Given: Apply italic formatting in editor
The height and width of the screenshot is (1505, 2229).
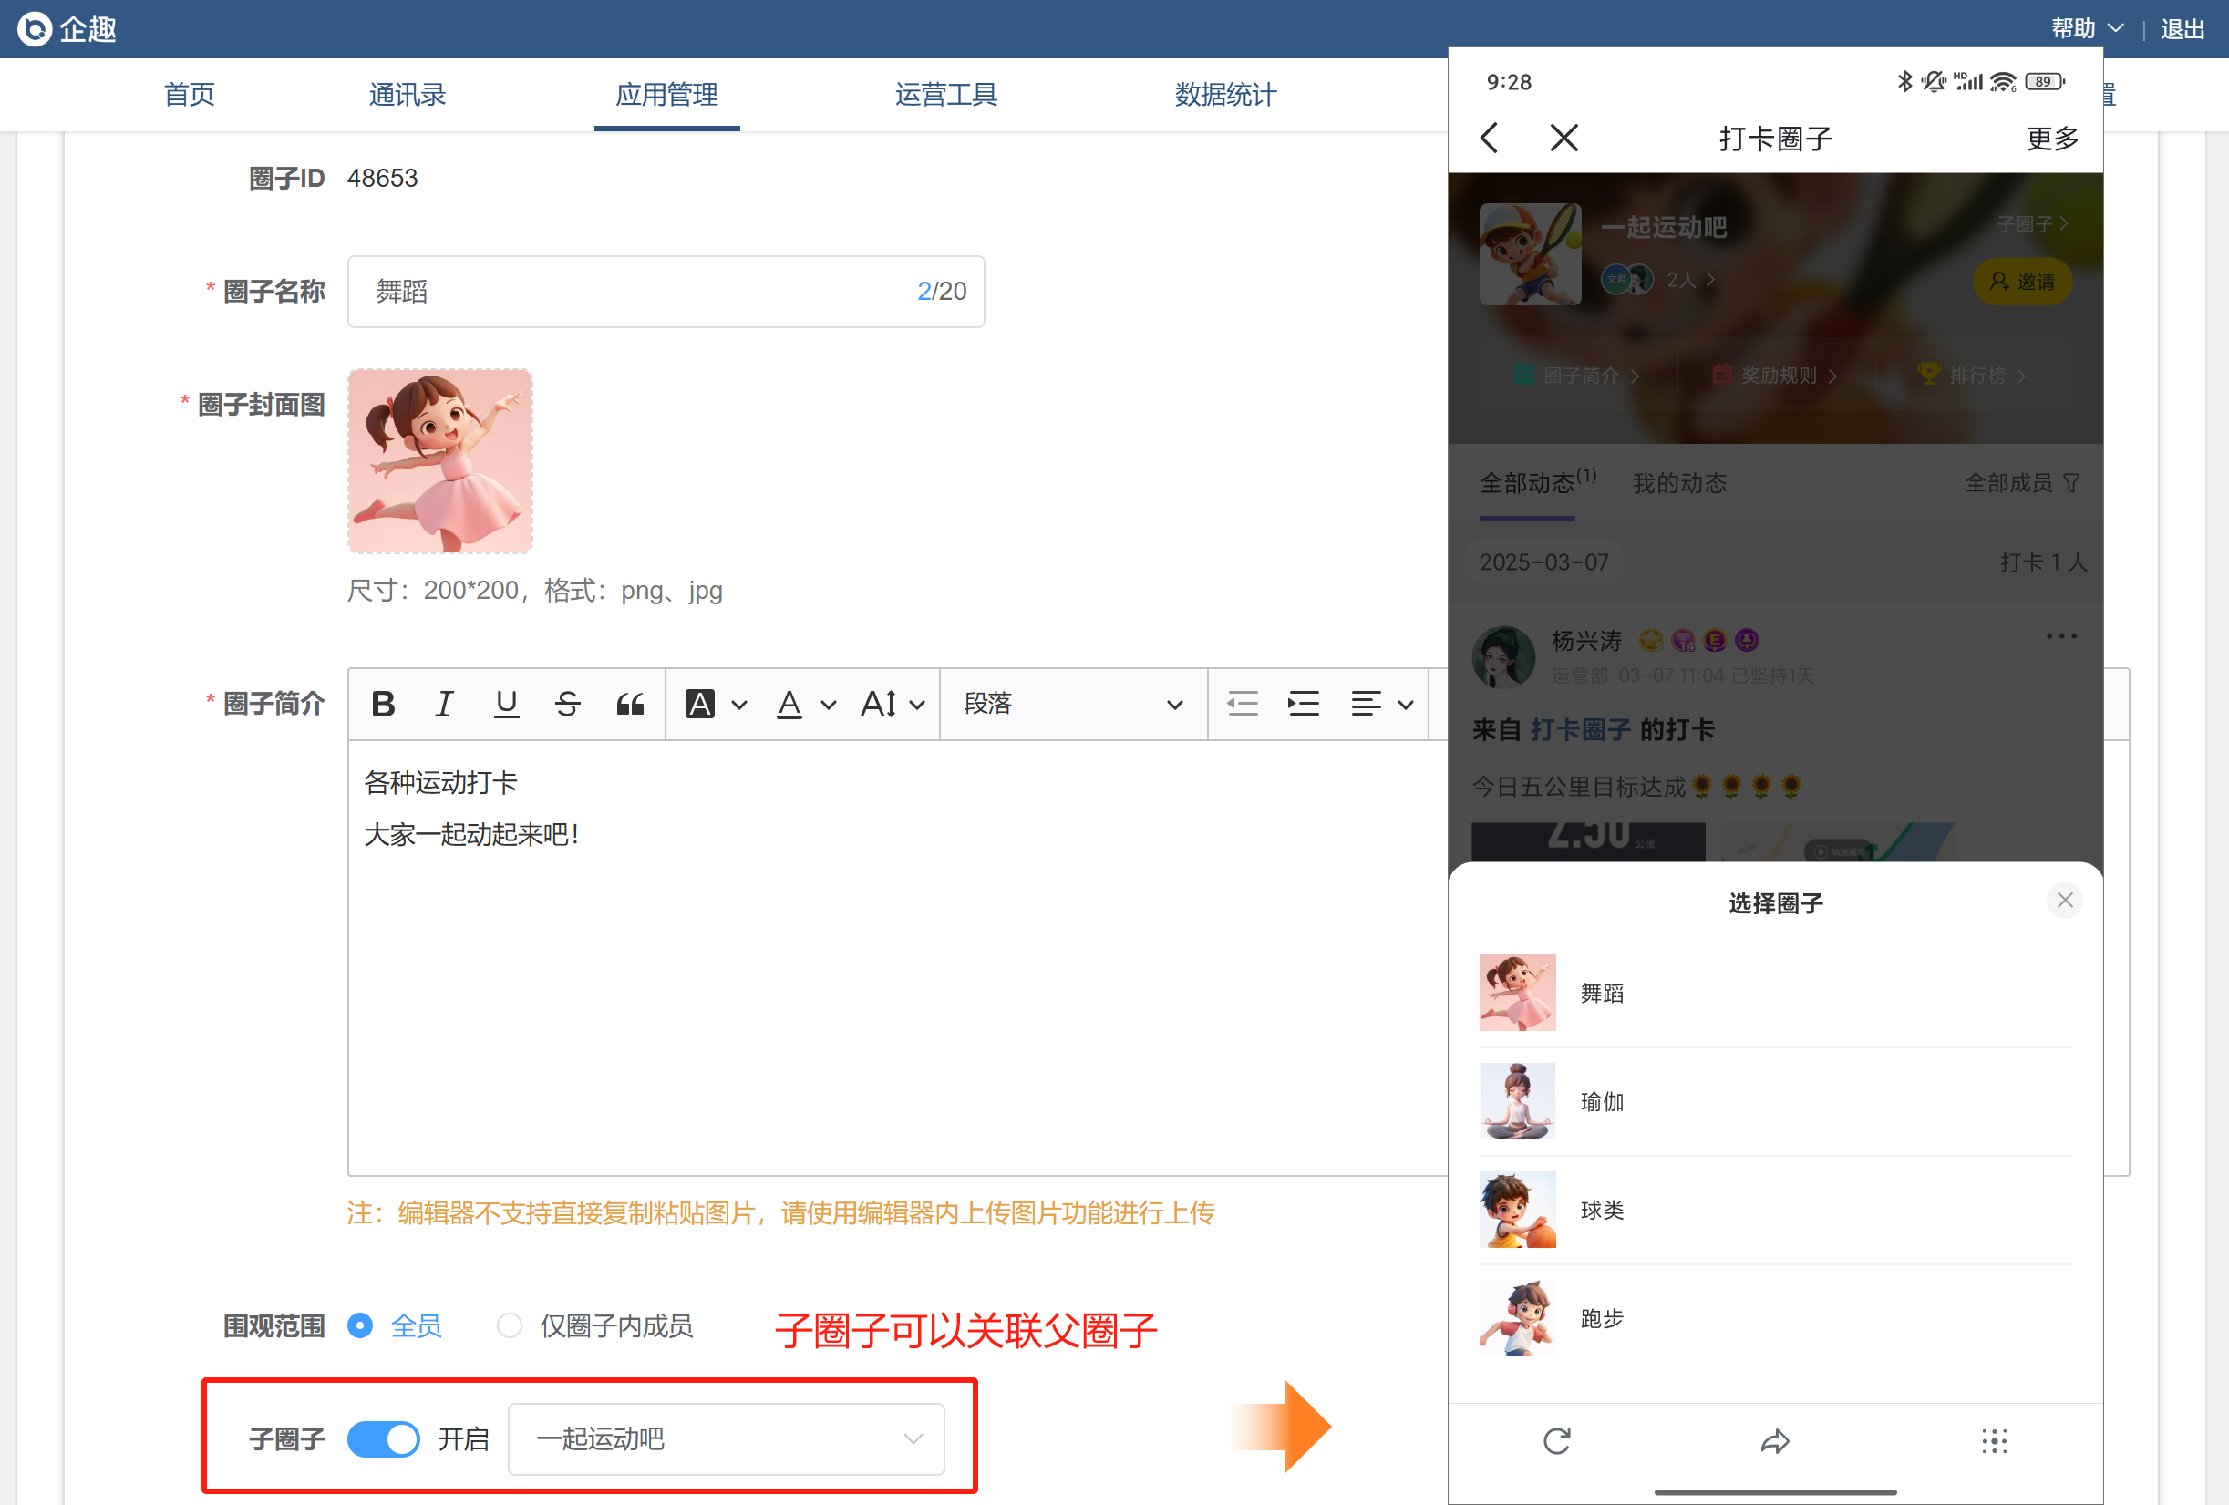Looking at the screenshot, I should (443, 704).
